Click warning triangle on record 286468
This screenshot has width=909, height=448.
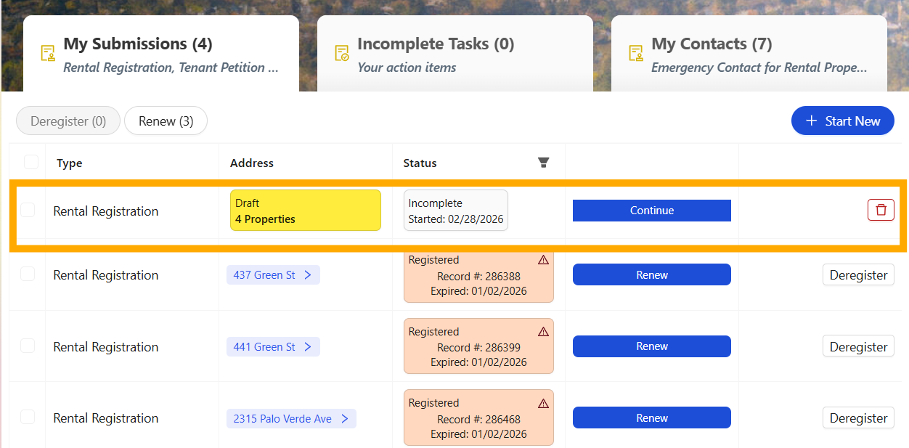click(x=543, y=403)
